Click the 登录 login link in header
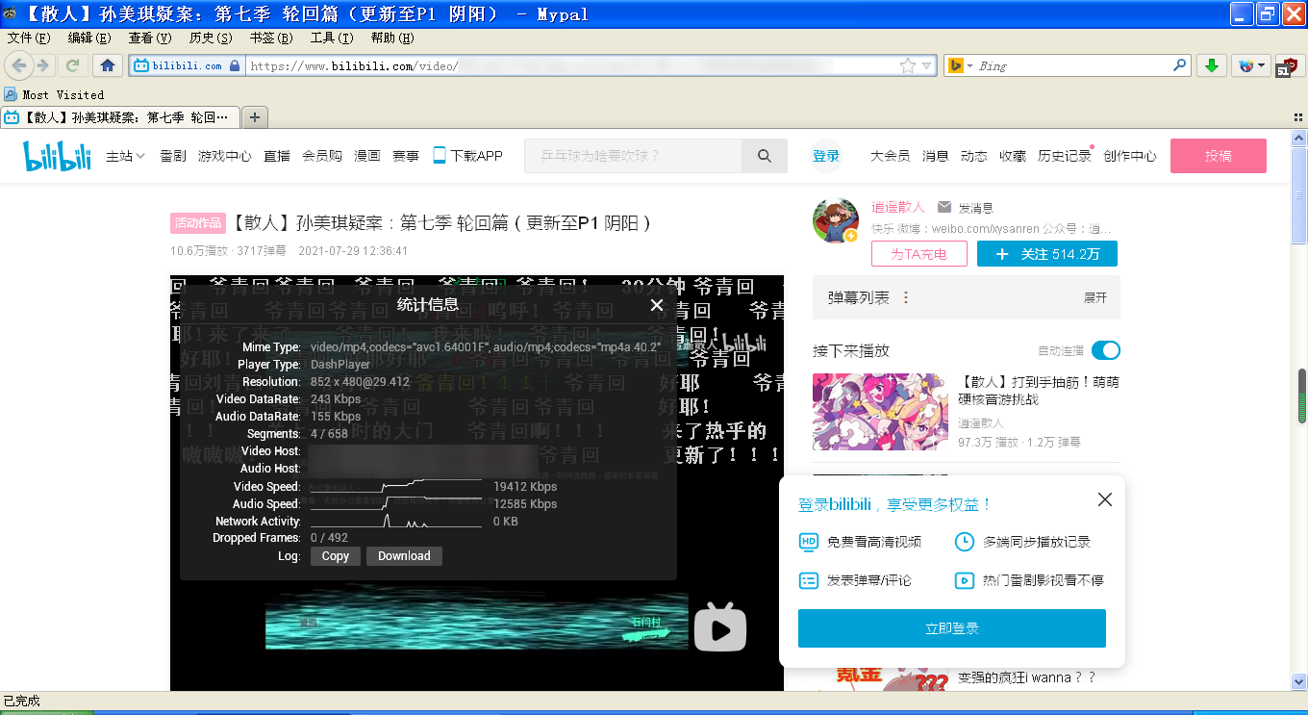The height and width of the screenshot is (715, 1308). pyautogui.click(x=826, y=156)
